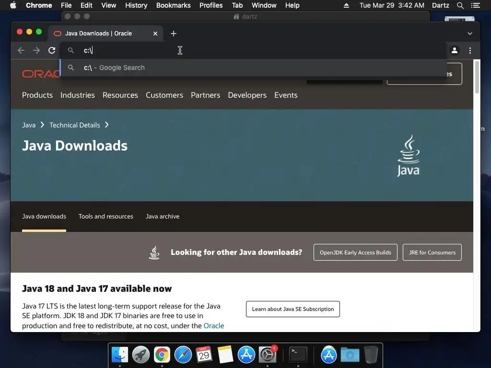Open the Resources navigation item
This screenshot has width=491, height=368.
(120, 95)
